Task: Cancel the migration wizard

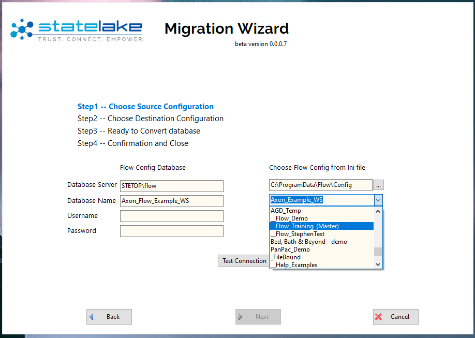Action: click(x=396, y=317)
